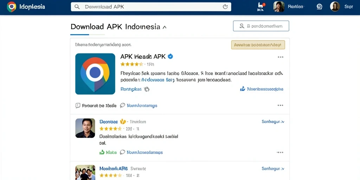Image resolution: width=360 pixels, height=180 pixels.
Task: Open the first reviewer's profile photo
Action: click(x=85, y=128)
